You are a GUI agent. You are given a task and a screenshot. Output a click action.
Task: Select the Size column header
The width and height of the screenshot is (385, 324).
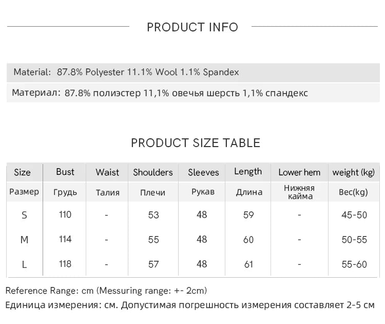[x=23, y=172]
